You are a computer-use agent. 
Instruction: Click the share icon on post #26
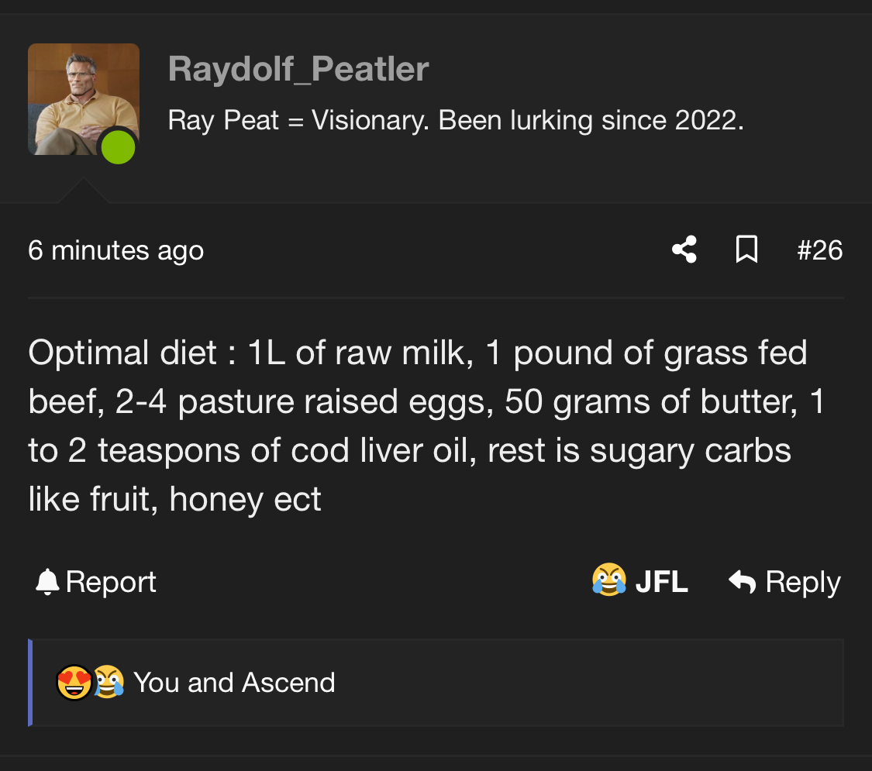pos(684,249)
